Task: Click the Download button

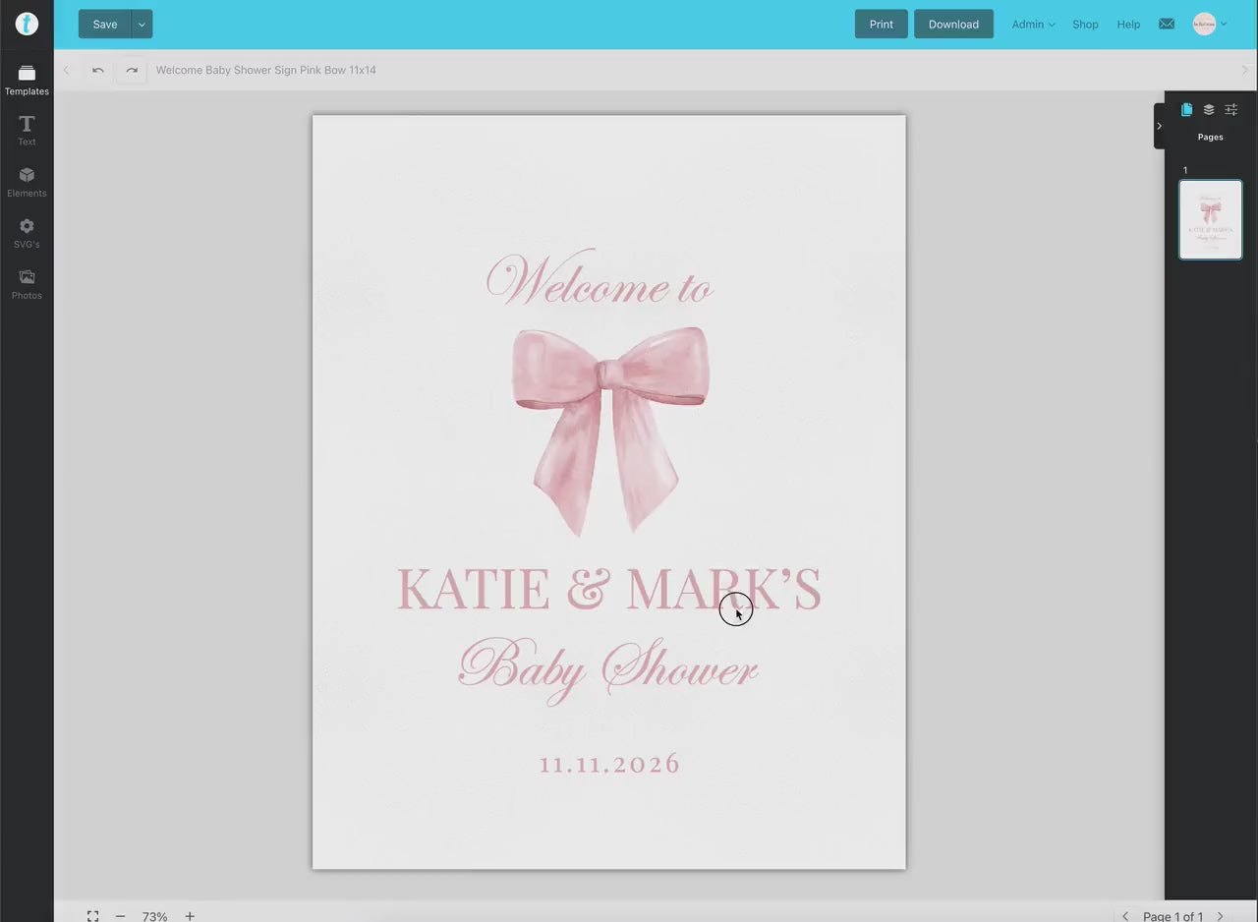Action: point(953,25)
